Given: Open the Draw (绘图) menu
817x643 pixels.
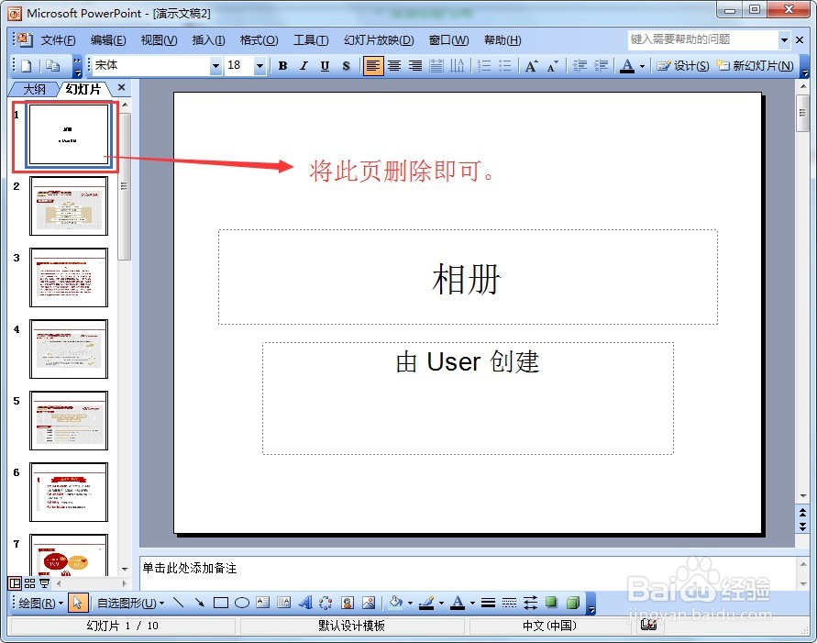Looking at the screenshot, I should 40,604.
